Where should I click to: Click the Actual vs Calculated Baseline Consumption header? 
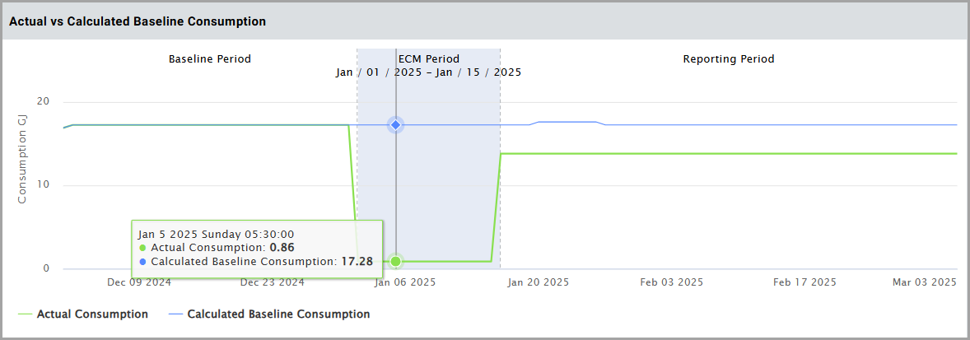[138, 21]
